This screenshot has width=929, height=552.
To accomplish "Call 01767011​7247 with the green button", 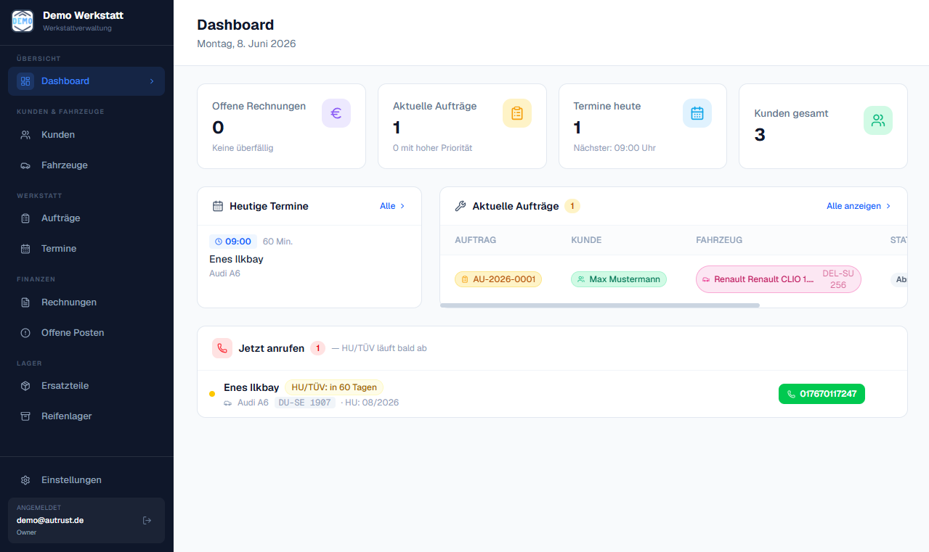I will 822,394.
